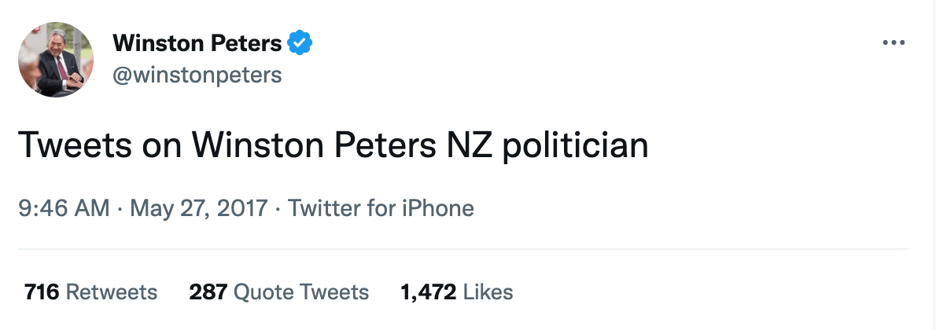The image size is (936, 330).
Task: Click the word "Likes" label
Action: pos(488,292)
